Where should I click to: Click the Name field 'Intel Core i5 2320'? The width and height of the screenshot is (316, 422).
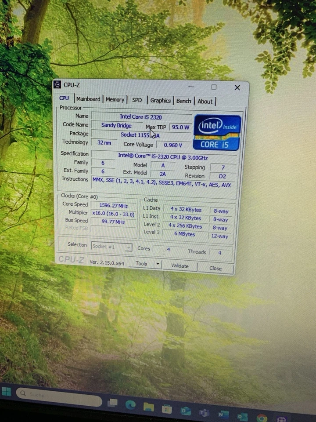click(x=141, y=117)
